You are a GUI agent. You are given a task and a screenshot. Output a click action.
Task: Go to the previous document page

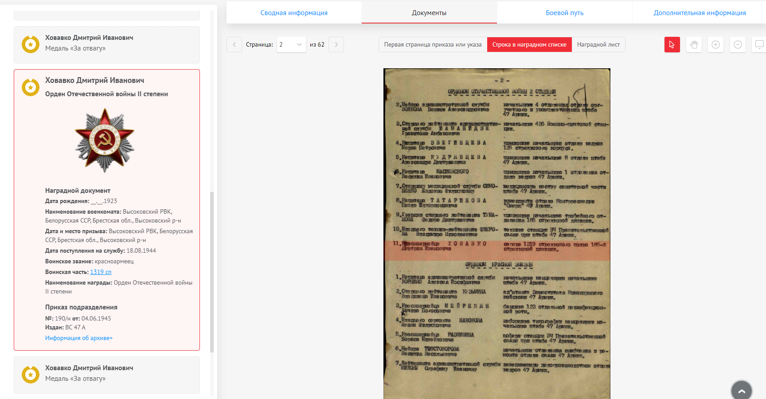(x=234, y=44)
